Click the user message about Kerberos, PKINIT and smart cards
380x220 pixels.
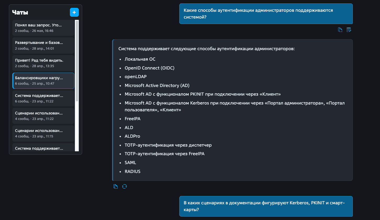click(x=266, y=206)
